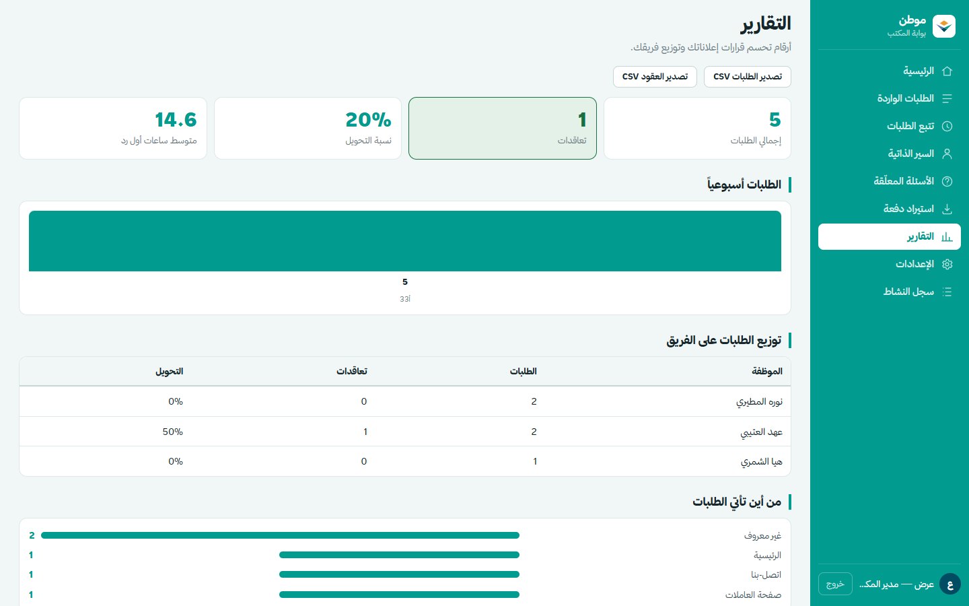Image resolution: width=969 pixels, height=606 pixels.
Task: Click the الموظفة column header
Action: click(x=766, y=371)
